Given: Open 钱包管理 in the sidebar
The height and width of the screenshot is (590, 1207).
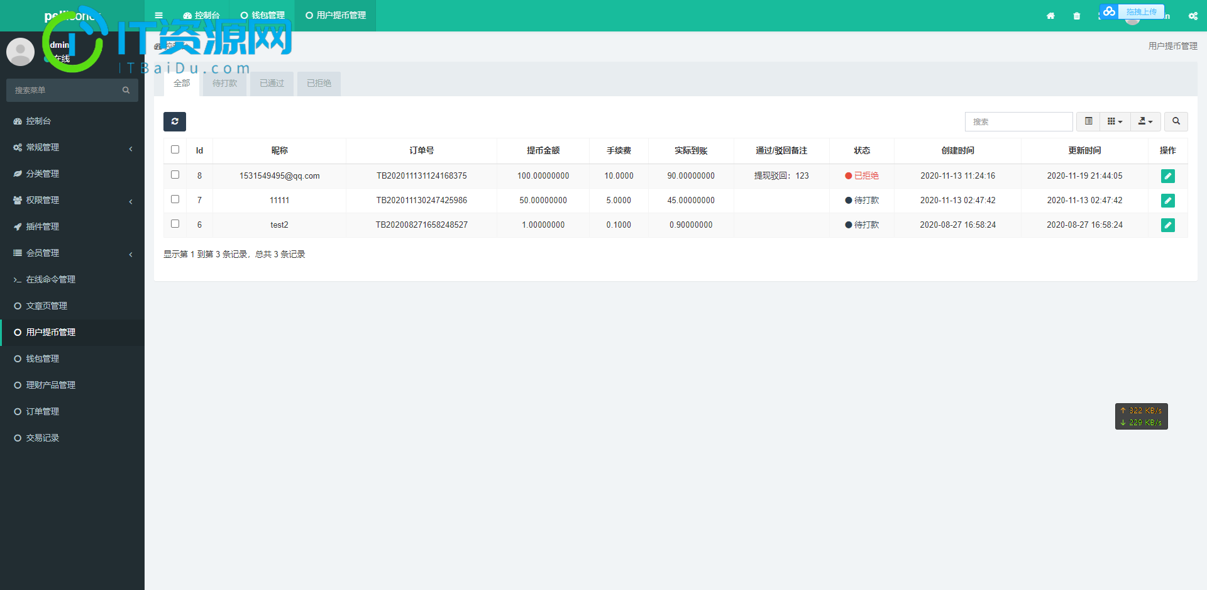Looking at the screenshot, I should coord(72,359).
